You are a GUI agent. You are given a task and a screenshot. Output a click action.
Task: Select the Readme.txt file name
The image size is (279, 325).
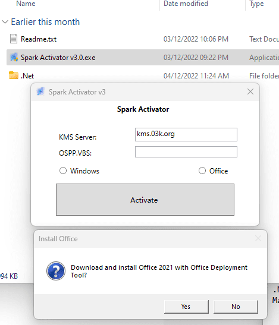39,39
